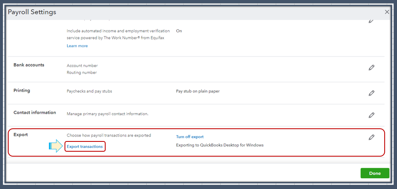Viewport: 397px width, 189px height.
Task: Click Paychecks and pay stubs text
Action: (89, 91)
